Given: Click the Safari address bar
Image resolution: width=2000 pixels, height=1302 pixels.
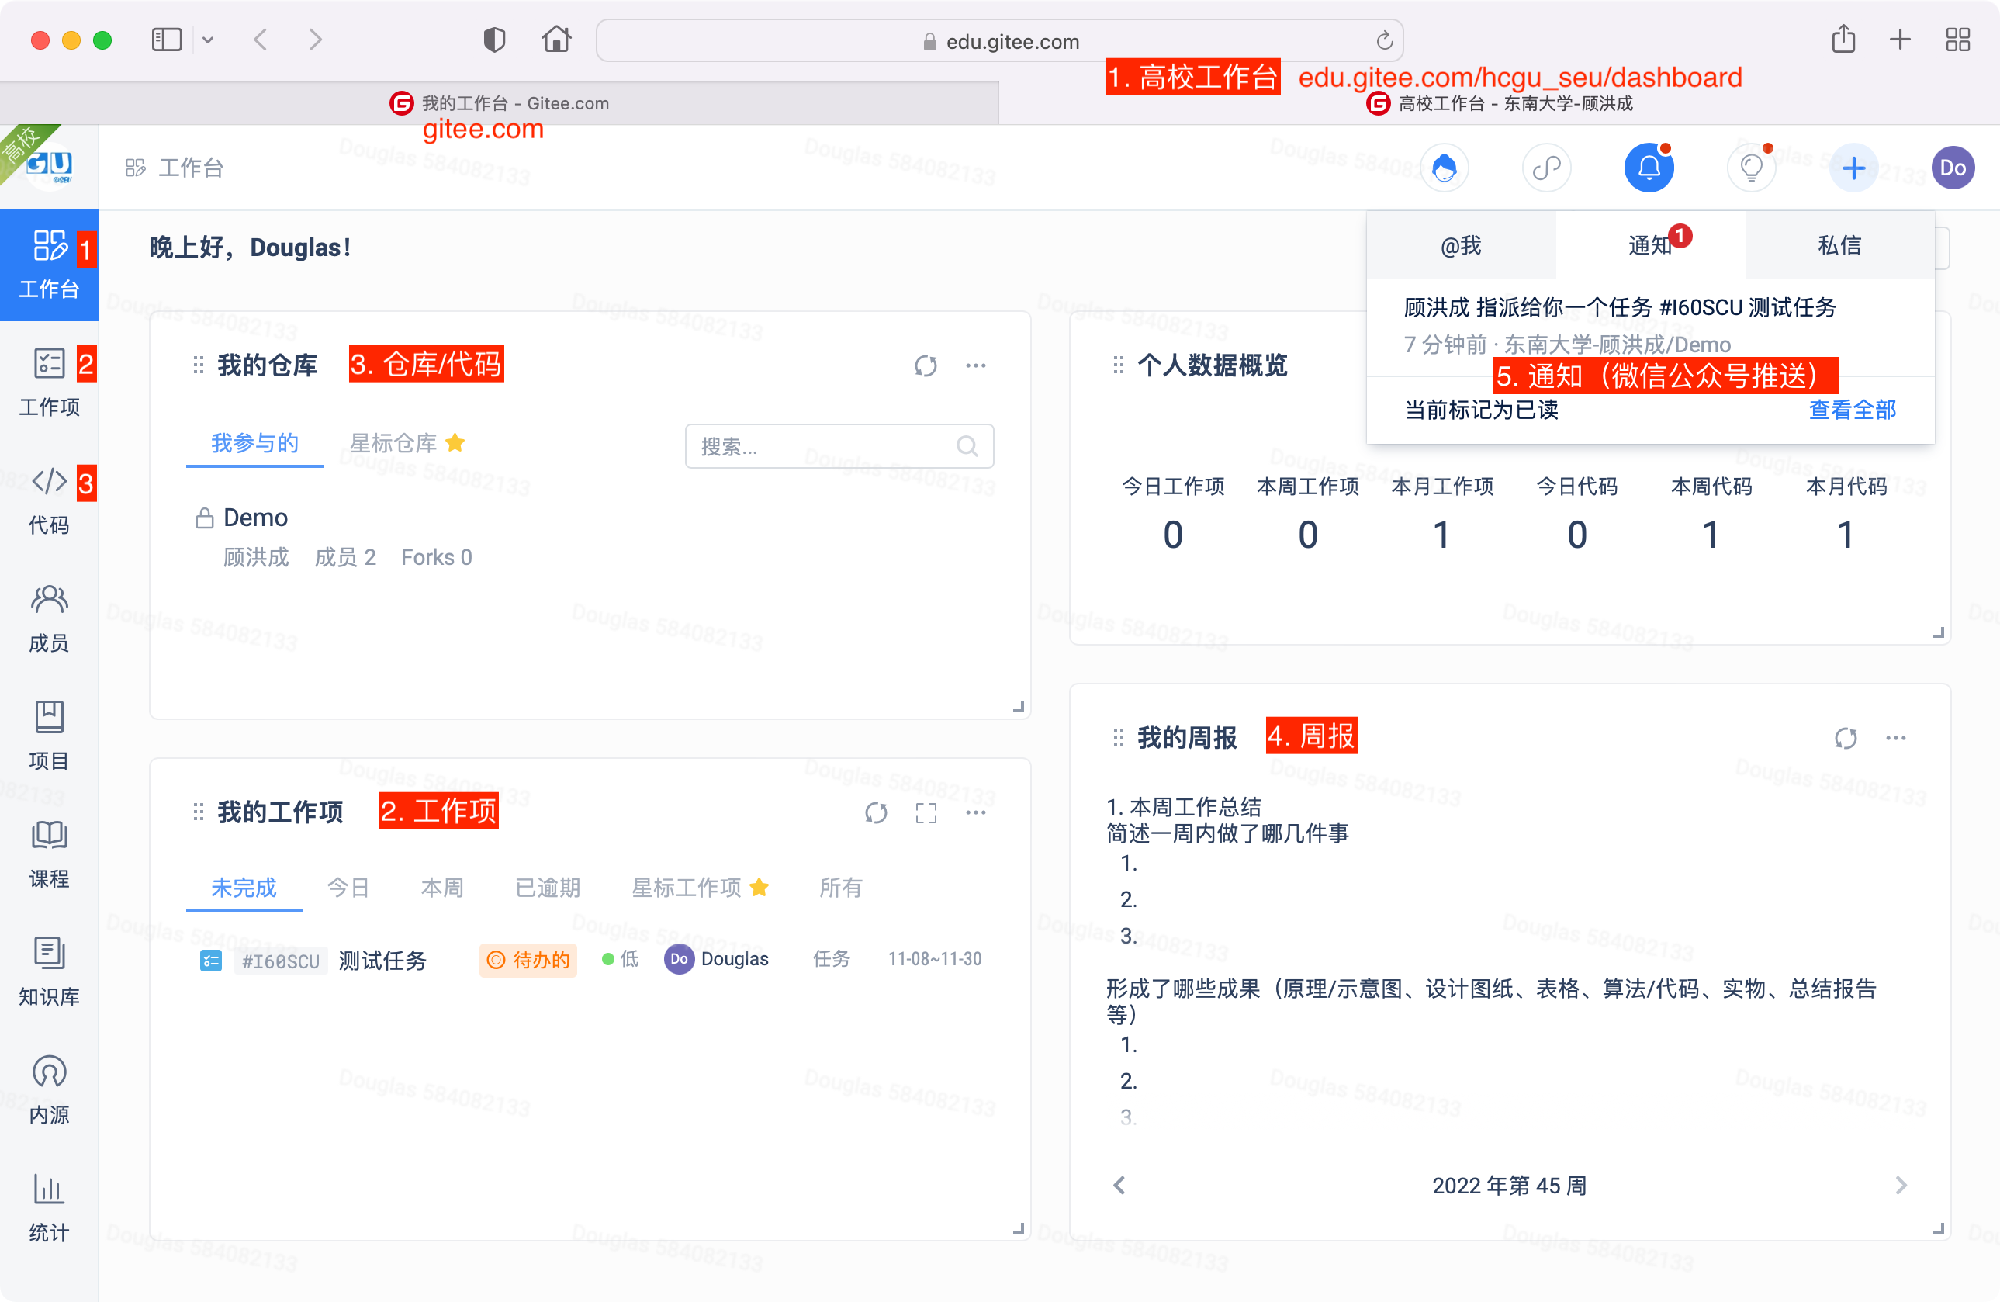Looking at the screenshot, I should click(x=999, y=40).
